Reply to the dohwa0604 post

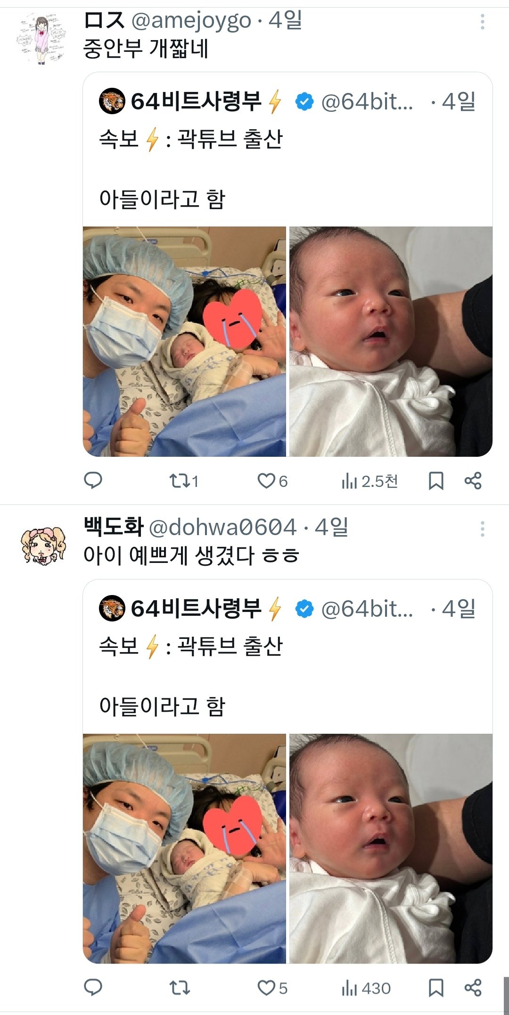pyautogui.click(x=93, y=988)
